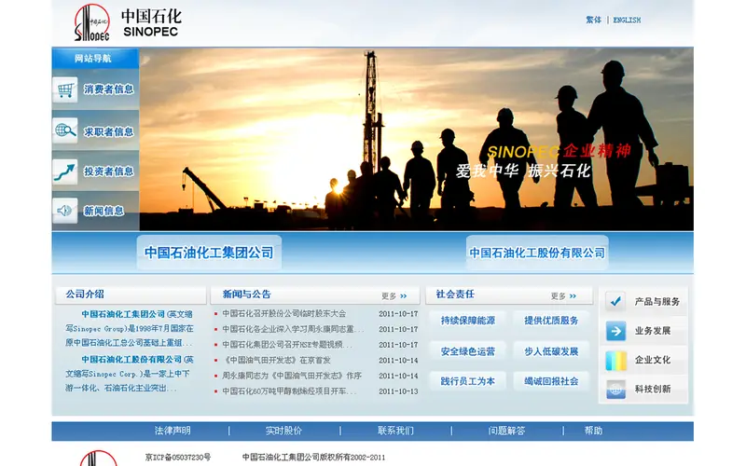Click the 网站导航 header tab
The height and width of the screenshot is (466, 746).
coord(95,59)
